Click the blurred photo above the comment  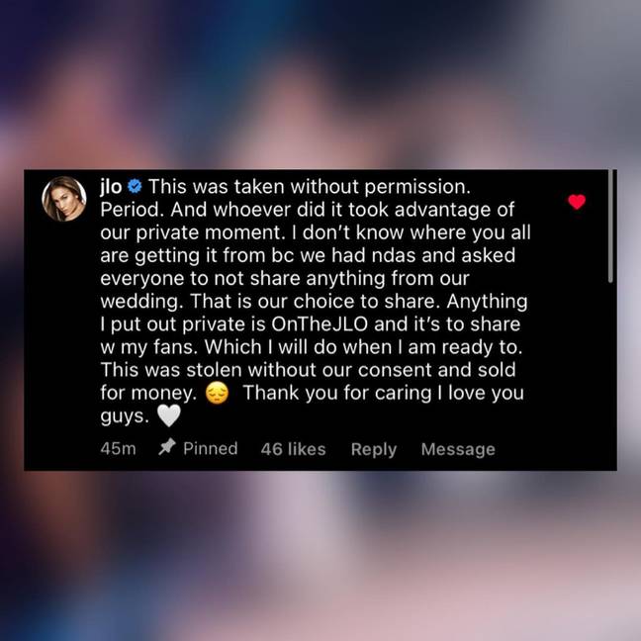(320, 85)
